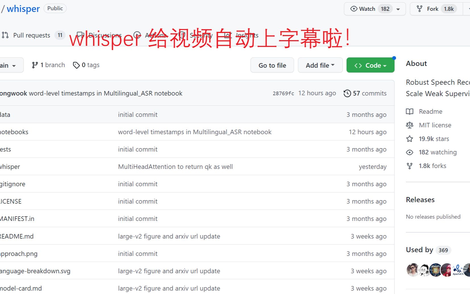
Task: Open the approach.png file
Action: [18, 254]
